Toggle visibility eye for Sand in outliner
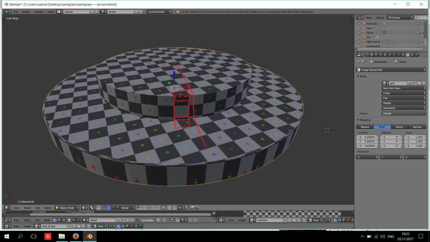This screenshot has width=430, height=242. pyautogui.click(x=413, y=28)
